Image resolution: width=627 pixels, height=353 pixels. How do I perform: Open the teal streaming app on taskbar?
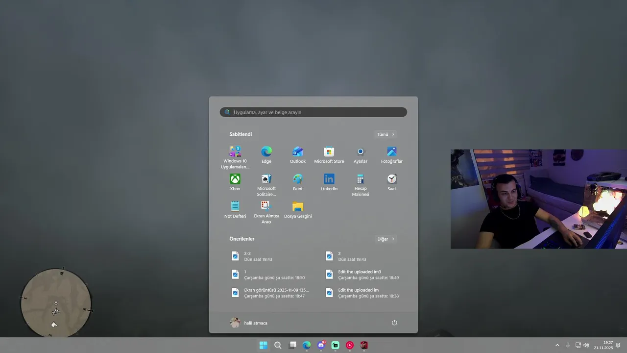pos(336,345)
